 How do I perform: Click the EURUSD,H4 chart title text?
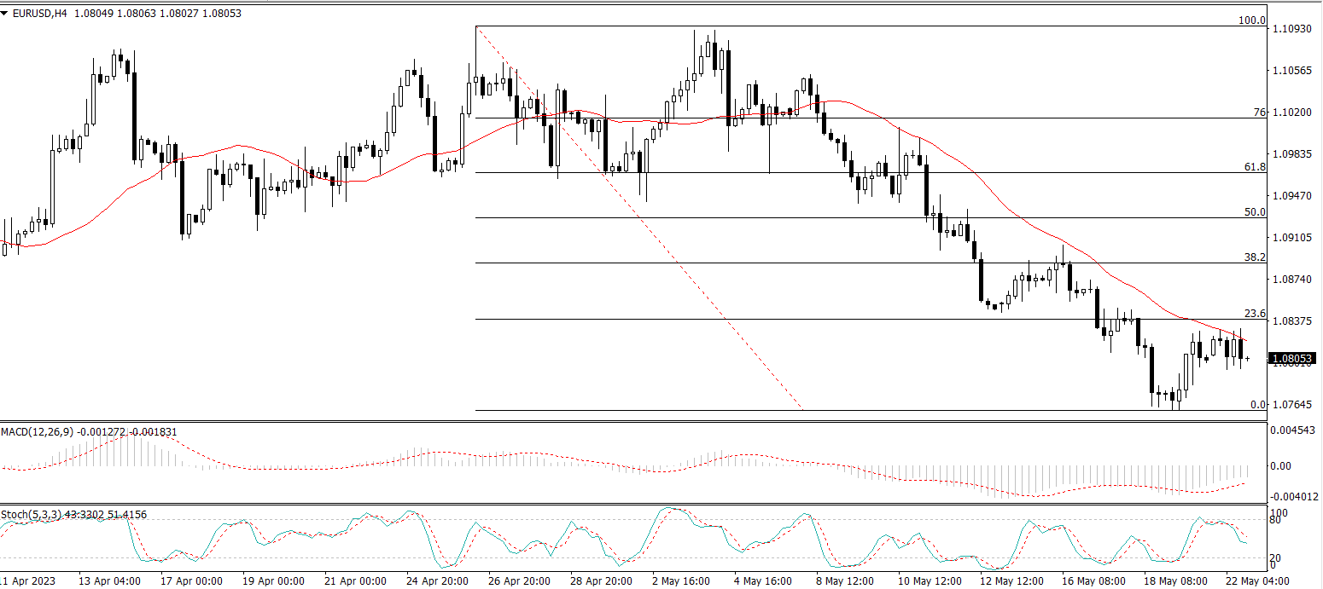tap(39, 14)
